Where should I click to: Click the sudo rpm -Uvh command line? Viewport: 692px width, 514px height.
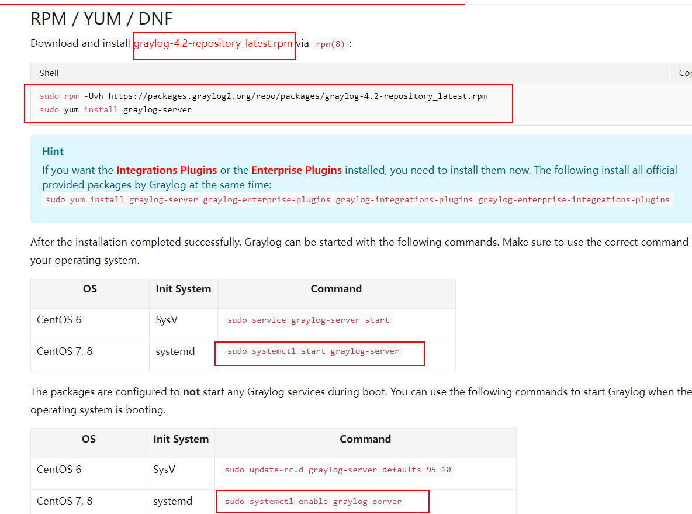click(264, 96)
